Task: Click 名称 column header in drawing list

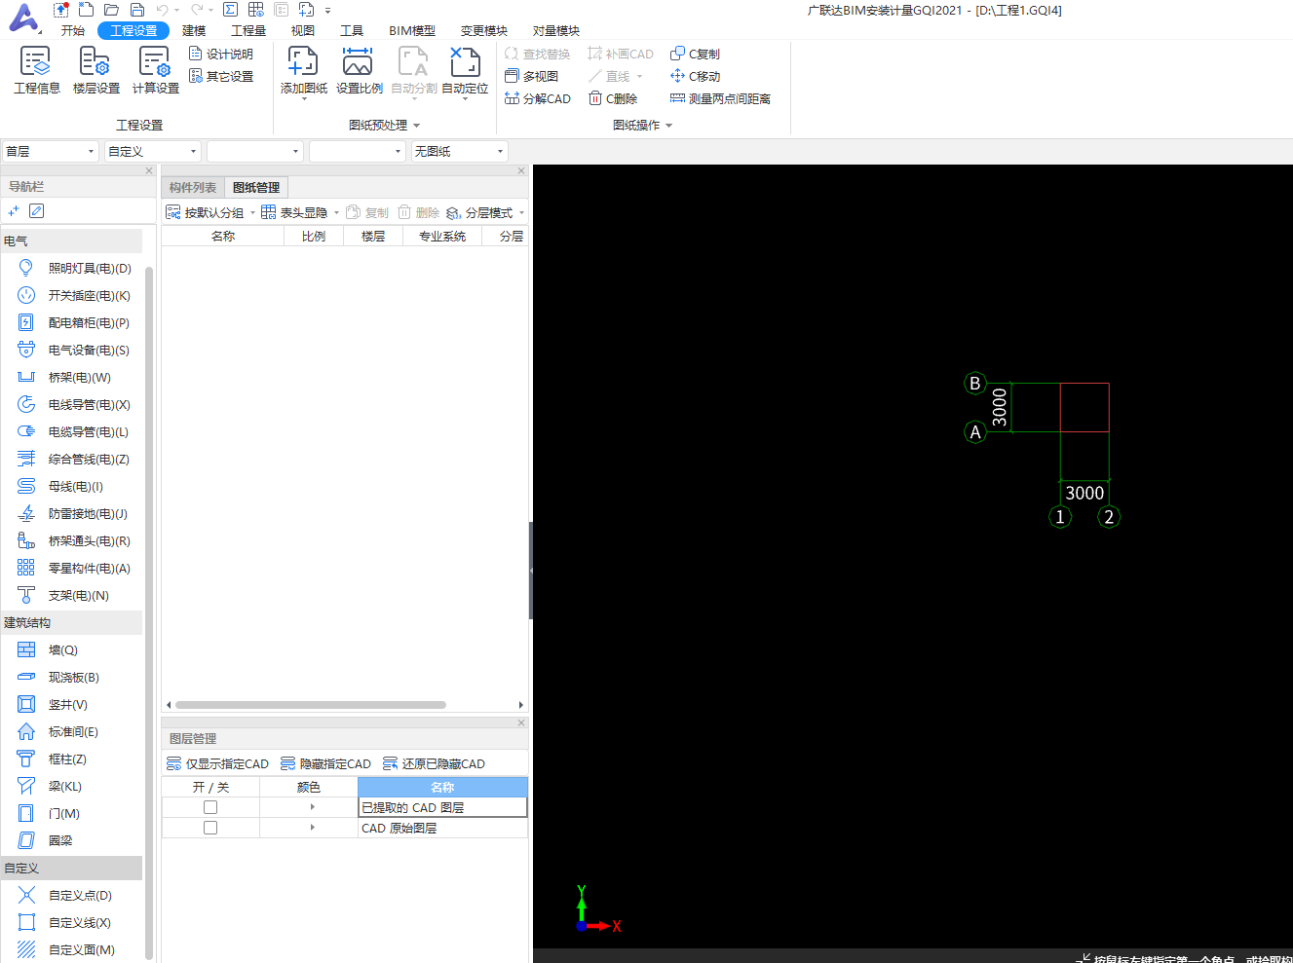Action: click(223, 236)
